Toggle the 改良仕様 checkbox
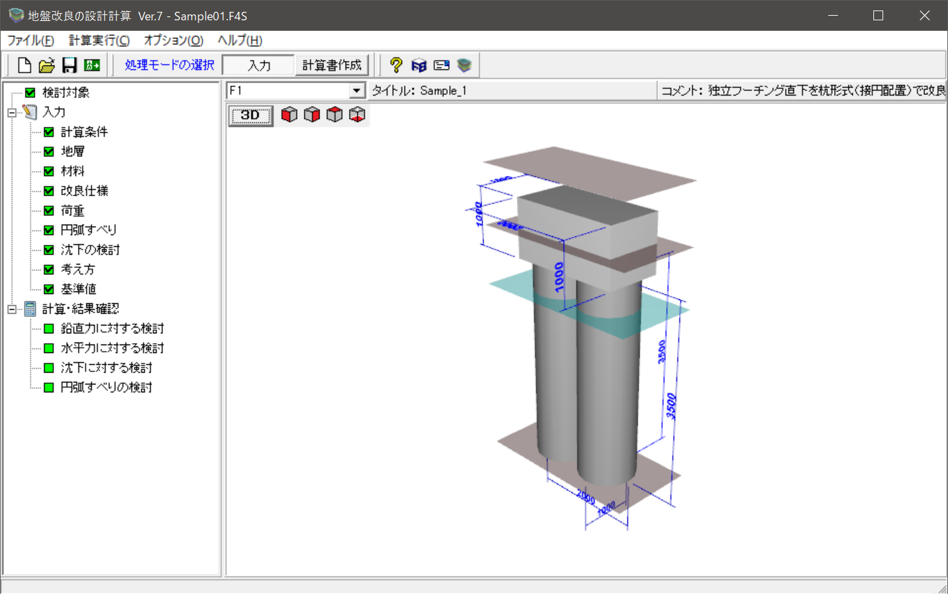948x594 pixels. 49,191
